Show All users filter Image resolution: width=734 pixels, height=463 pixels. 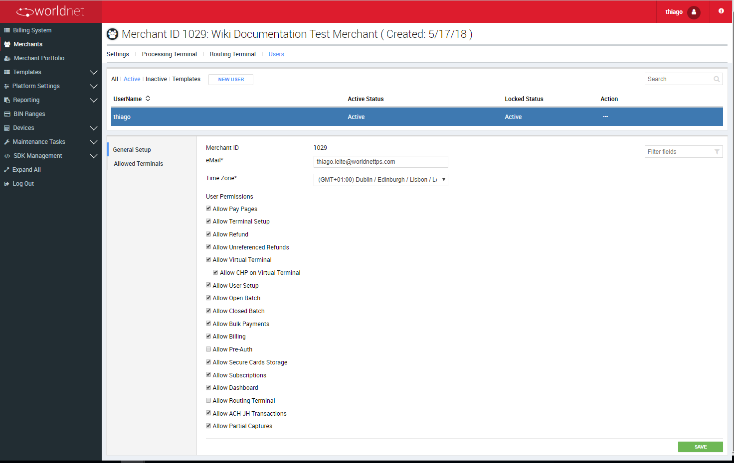pyautogui.click(x=115, y=79)
